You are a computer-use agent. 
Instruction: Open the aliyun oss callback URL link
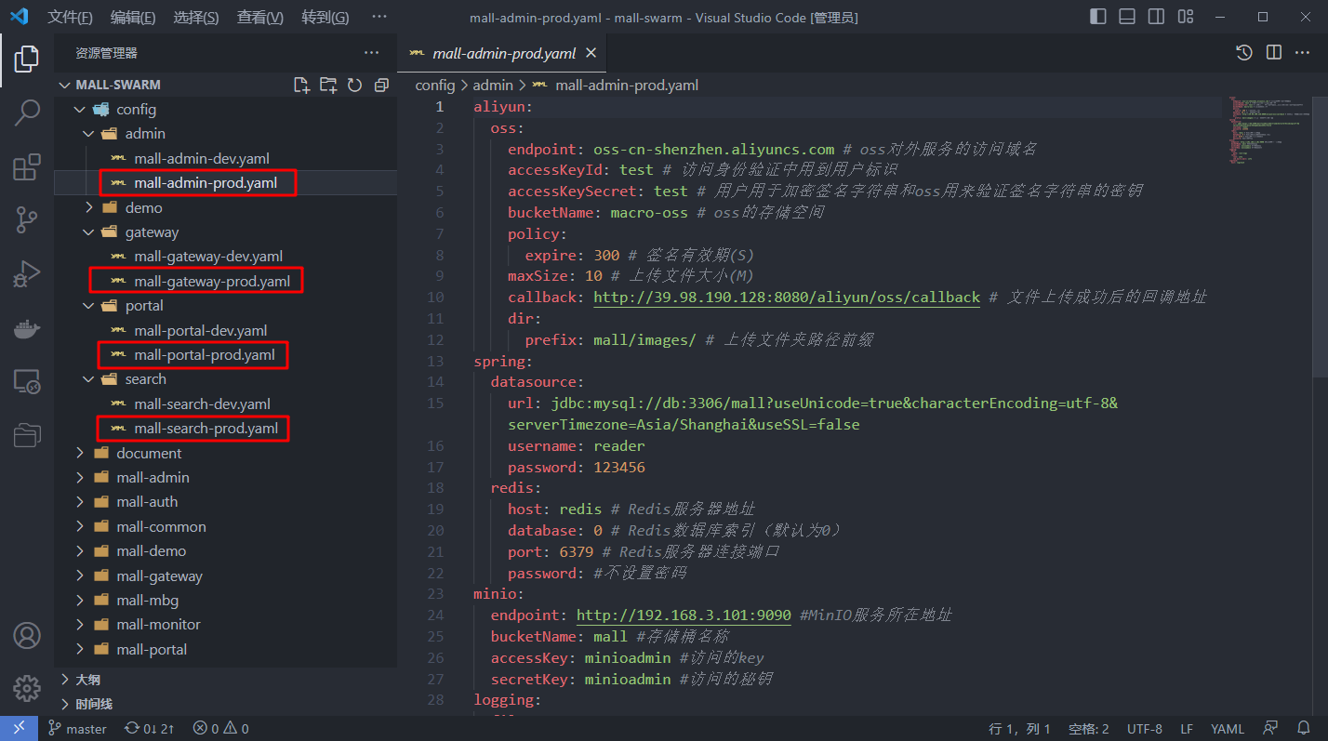tap(787, 298)
